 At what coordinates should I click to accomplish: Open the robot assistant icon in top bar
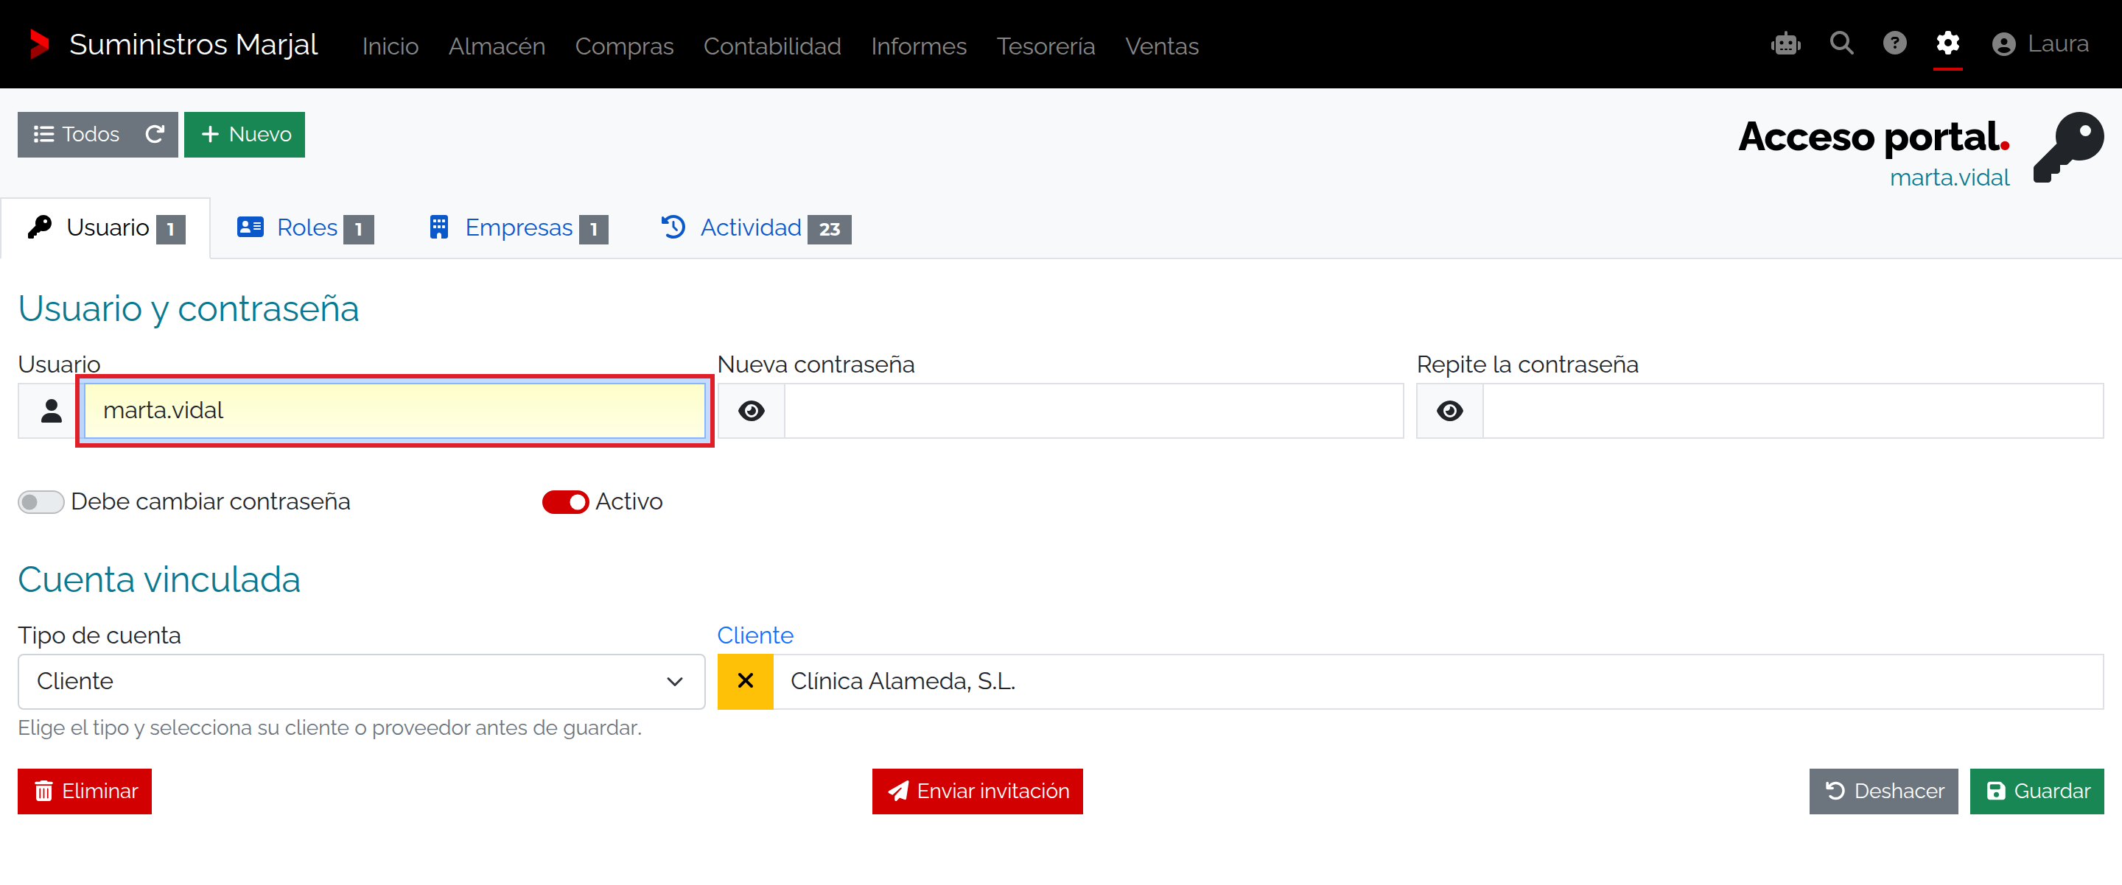(x=1785, y=43)
